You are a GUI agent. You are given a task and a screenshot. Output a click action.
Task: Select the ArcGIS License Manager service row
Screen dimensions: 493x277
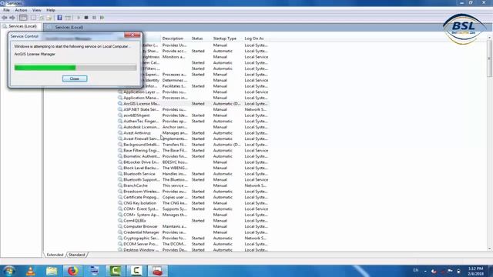[193, 104]
